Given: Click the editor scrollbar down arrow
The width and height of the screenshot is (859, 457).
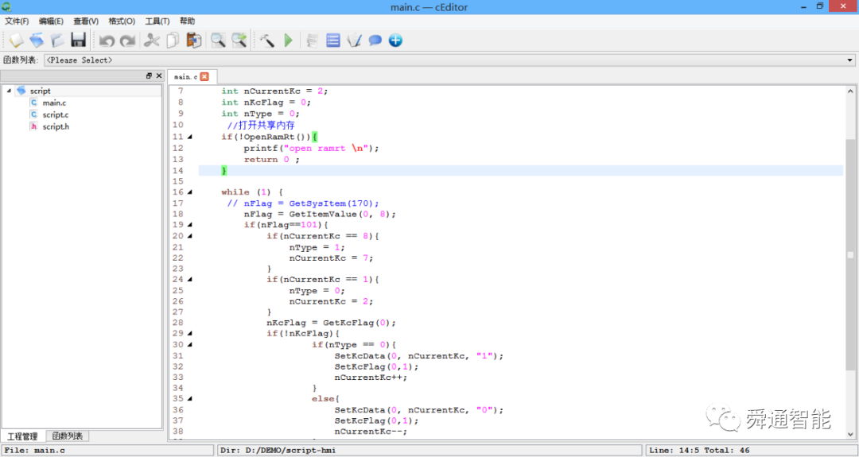Looking at the screenshot, I should click(850, 434).
